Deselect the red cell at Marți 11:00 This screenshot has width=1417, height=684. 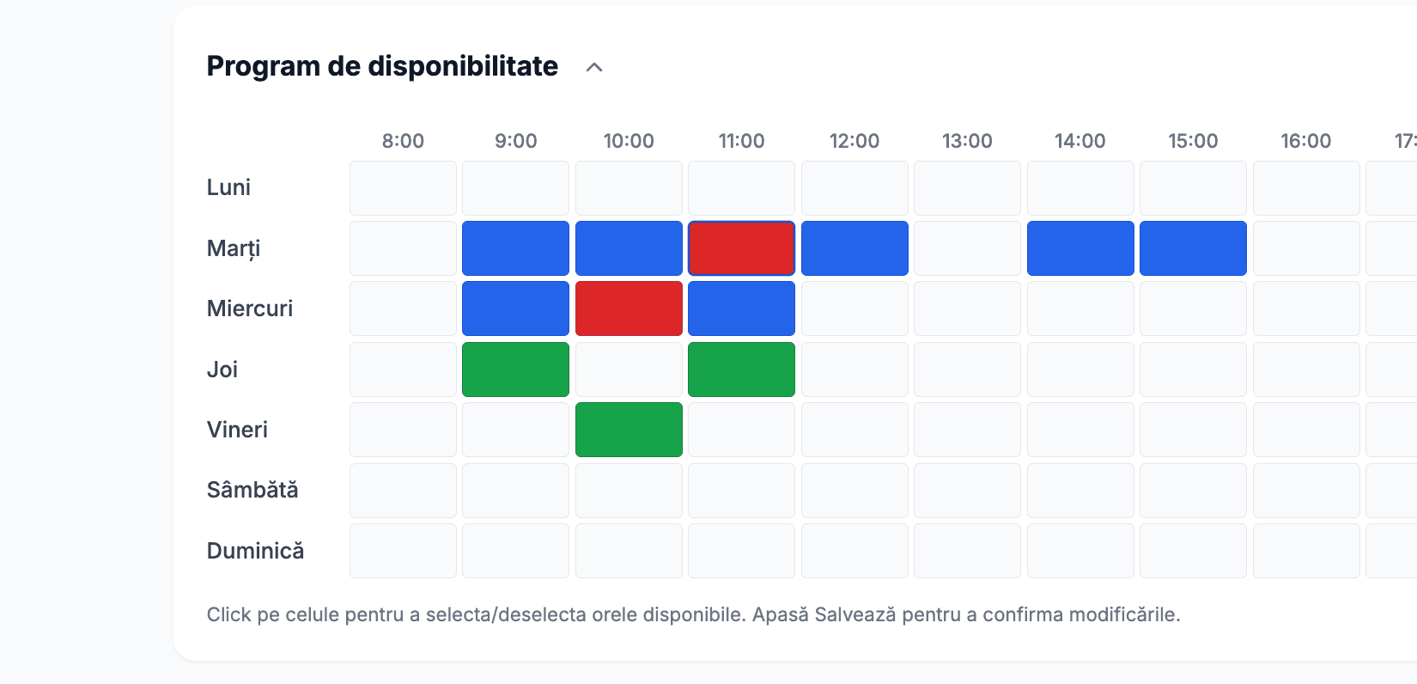[x=741, y=247]
